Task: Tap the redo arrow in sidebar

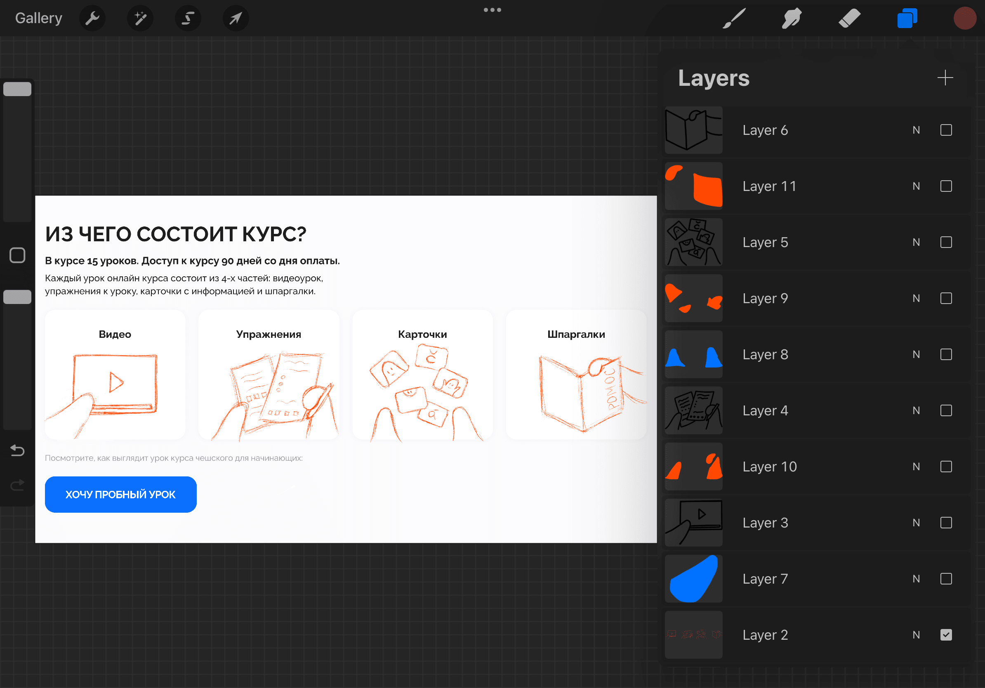Action: point(17,485)
